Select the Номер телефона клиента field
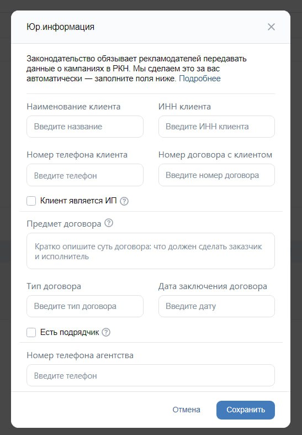The width and height of the screenshot is (302, 435). (85, 175)
